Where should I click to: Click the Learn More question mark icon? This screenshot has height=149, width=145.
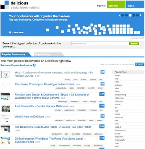[10, 33]
